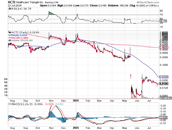Select the Close 0.0190 header value
Screen dimensions: 172x130
(98, 5)
